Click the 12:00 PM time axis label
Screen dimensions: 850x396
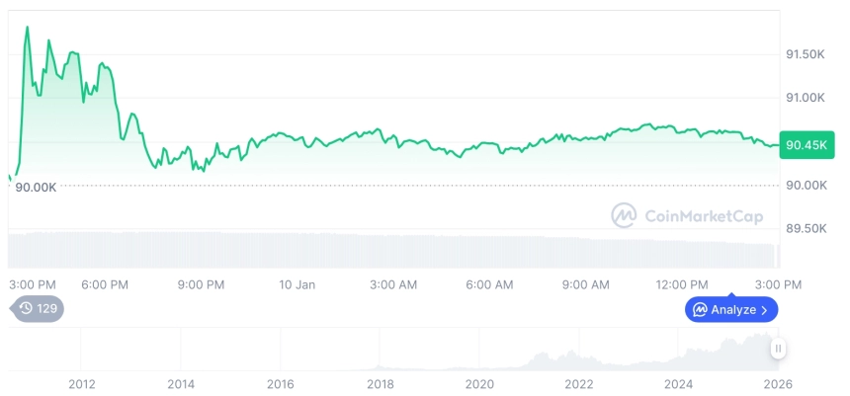pos(682,284)
